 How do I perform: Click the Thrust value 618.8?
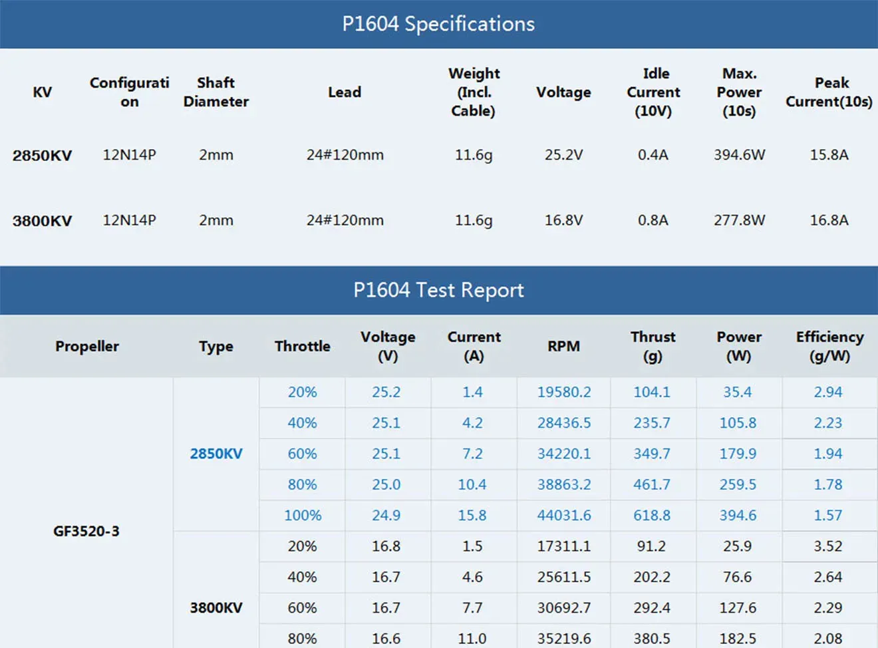pyautogui.click(x=653, y=515)
